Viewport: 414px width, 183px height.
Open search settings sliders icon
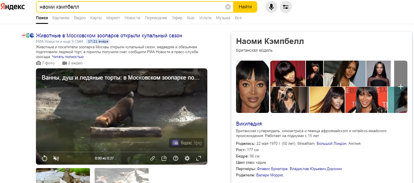(286, 7)
